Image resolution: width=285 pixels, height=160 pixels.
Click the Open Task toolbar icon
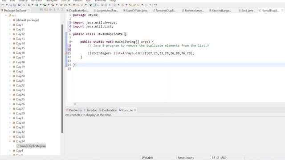point(78,5)
